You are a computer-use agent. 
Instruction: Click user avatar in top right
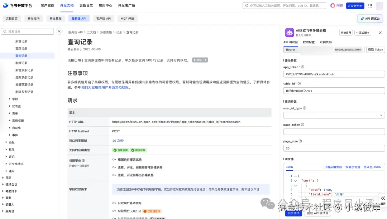379,6
